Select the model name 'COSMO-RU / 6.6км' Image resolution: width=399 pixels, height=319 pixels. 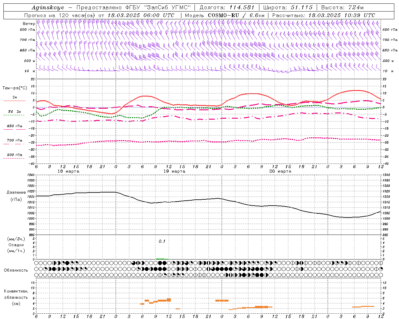point(236,15)
